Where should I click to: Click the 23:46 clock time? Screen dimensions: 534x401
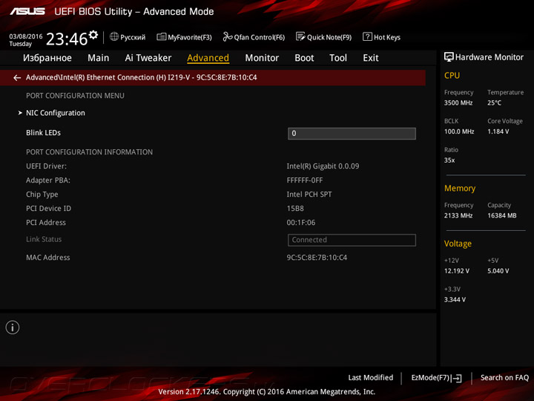(x=67, y=39)
